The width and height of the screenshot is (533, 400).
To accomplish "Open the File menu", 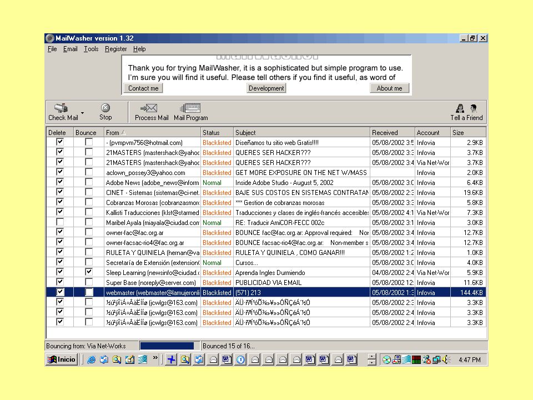I will click(52, 49).
